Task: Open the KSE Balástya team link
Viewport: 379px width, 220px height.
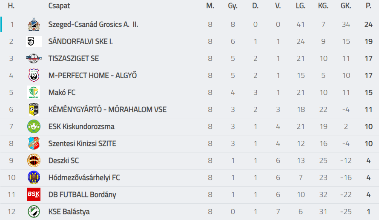Action: point(69,211)
